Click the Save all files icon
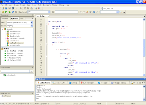The image size is (146, 105). coord(13,8)
